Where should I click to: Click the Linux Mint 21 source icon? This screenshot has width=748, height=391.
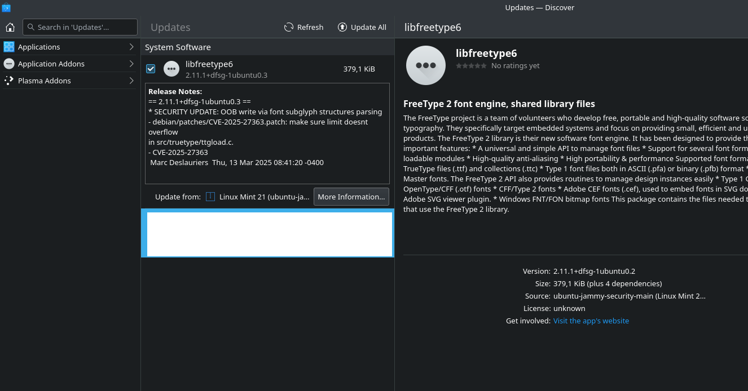210,197
